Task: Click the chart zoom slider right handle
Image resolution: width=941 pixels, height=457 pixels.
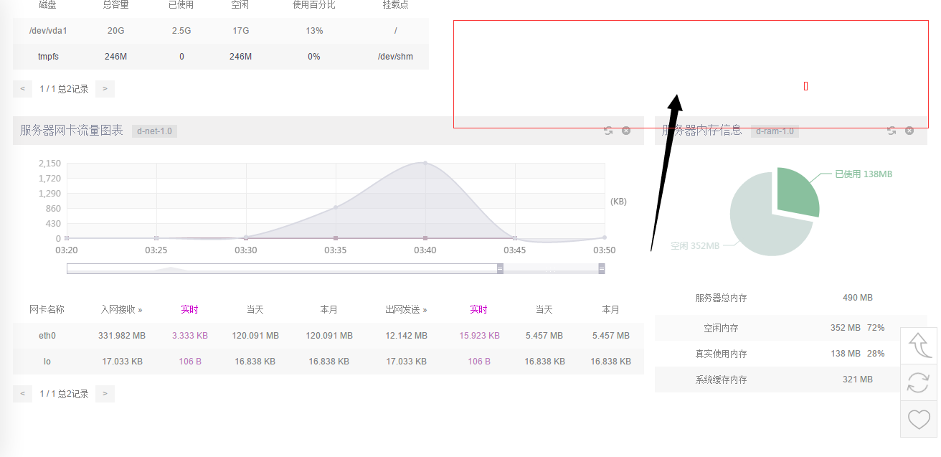Action: (601, 268)
